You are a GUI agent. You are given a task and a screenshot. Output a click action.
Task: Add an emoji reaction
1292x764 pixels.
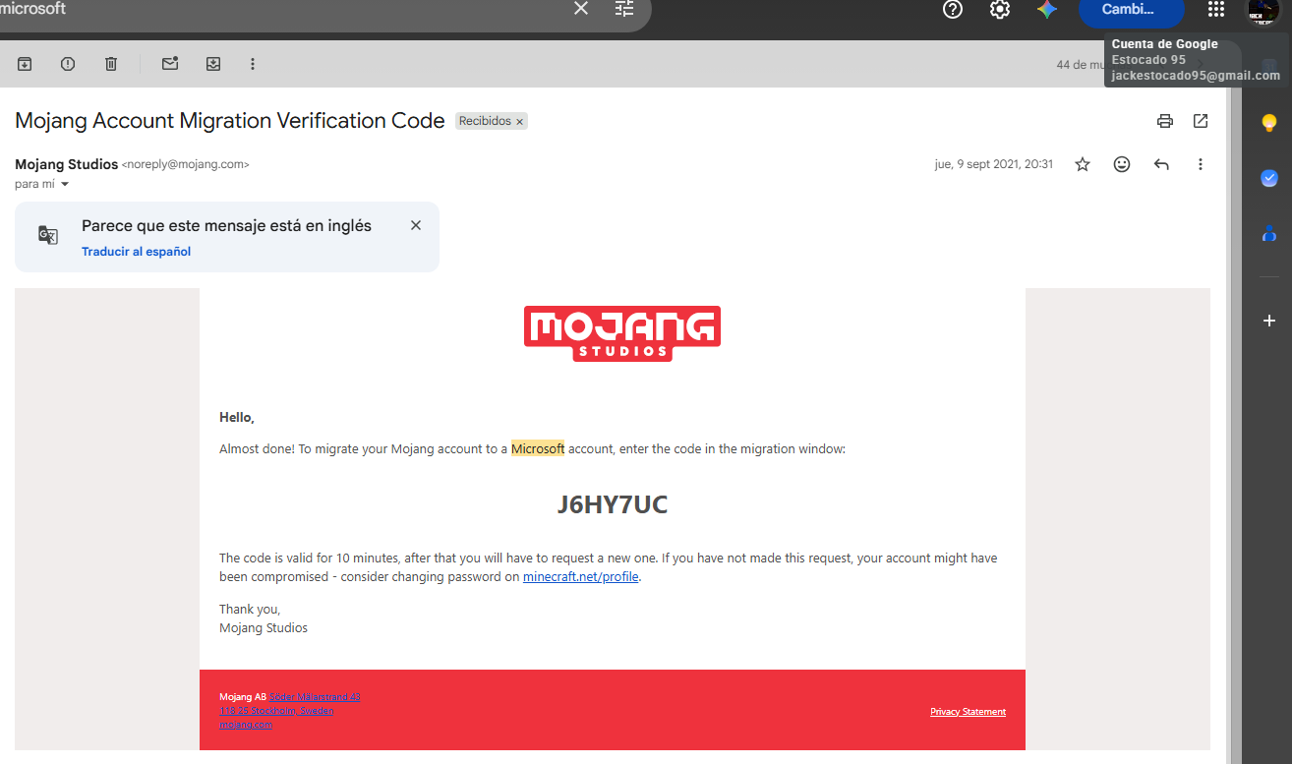point(1122,164)
